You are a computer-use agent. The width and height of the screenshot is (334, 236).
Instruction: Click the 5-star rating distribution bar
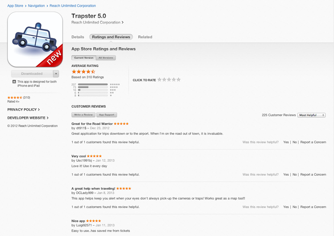click(93, 84)
